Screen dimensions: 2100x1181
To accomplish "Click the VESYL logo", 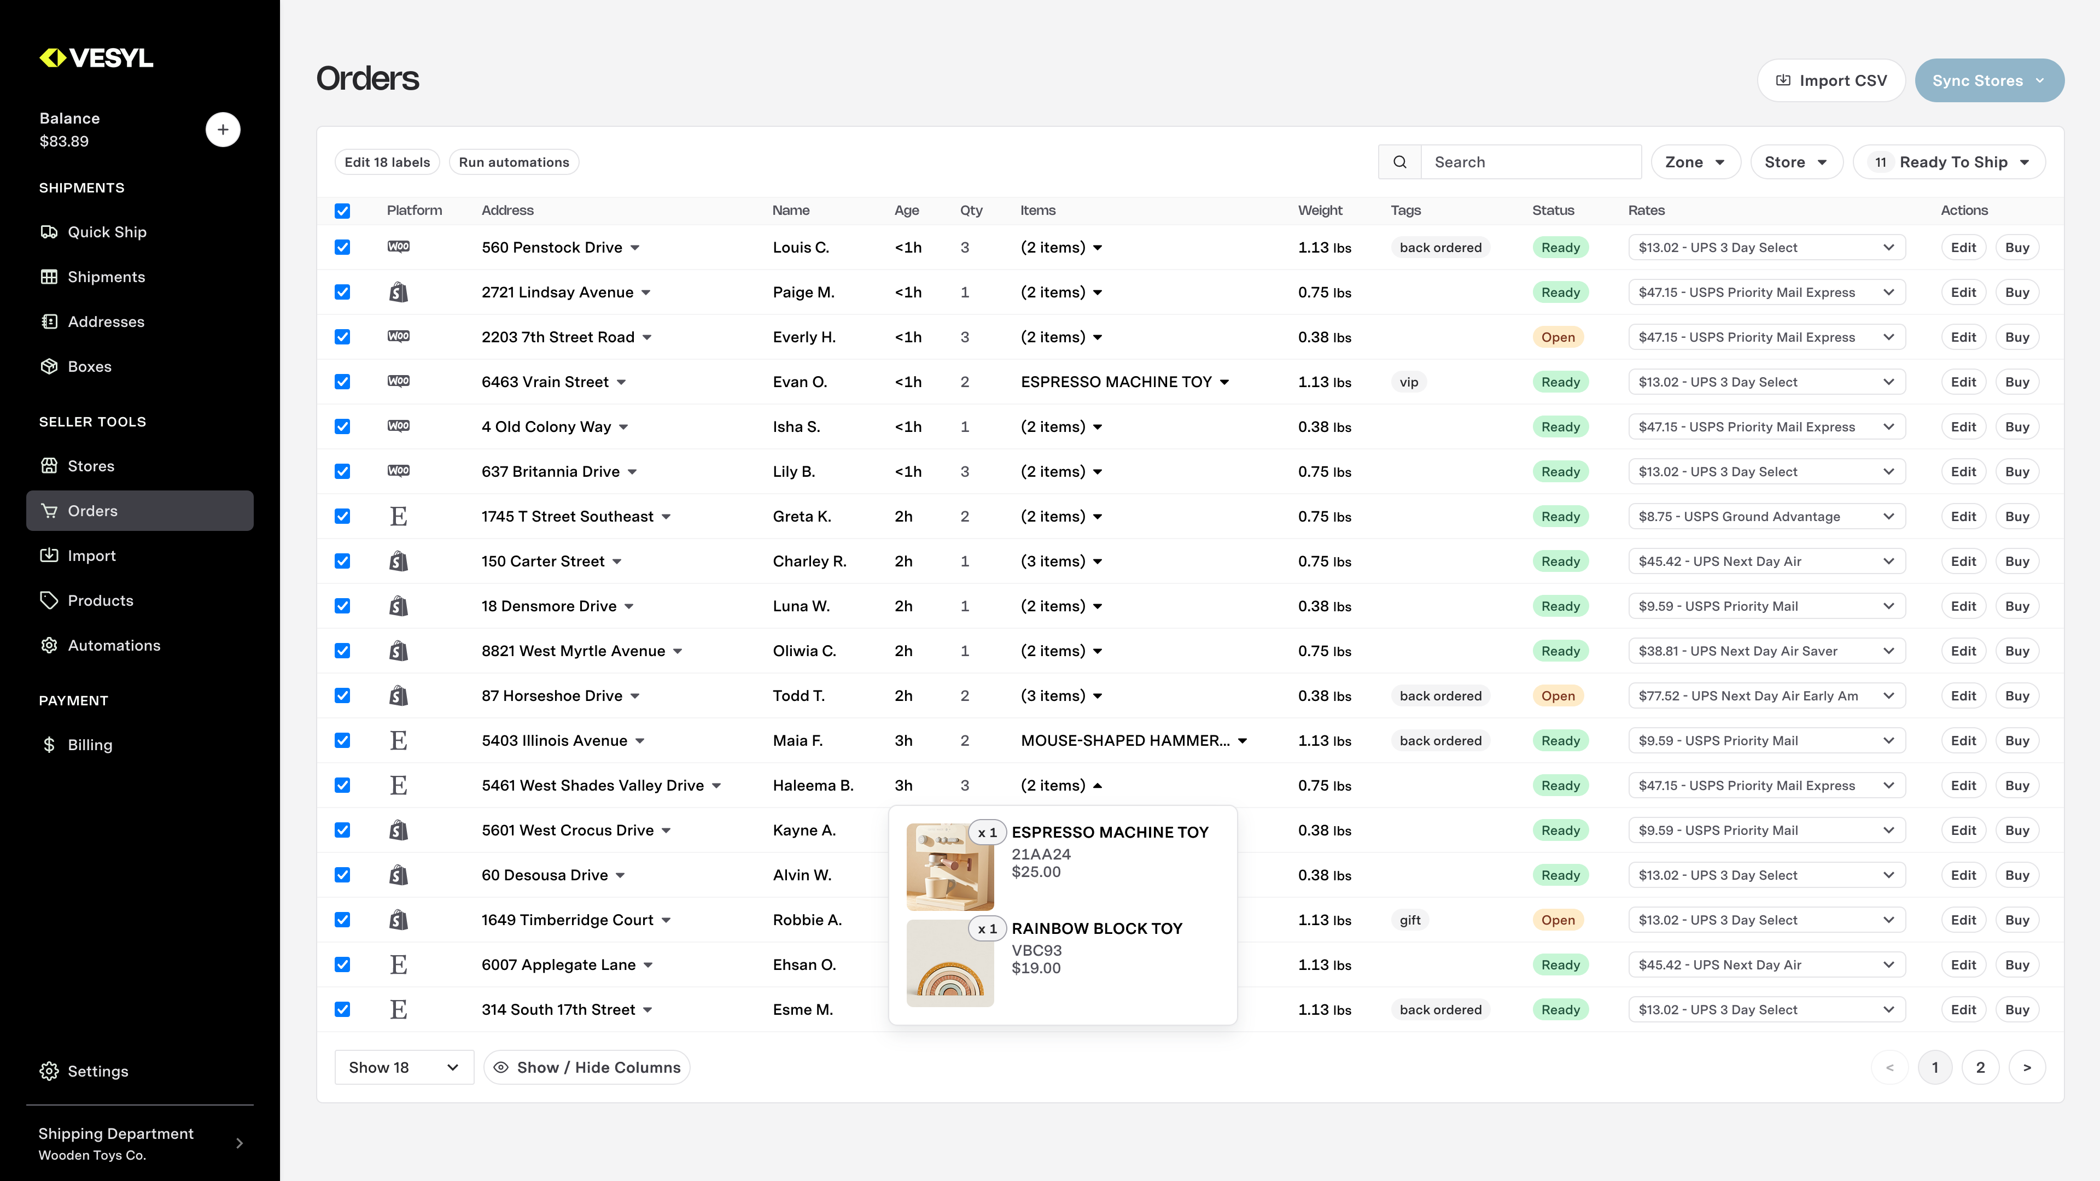I will coord(96,58).
